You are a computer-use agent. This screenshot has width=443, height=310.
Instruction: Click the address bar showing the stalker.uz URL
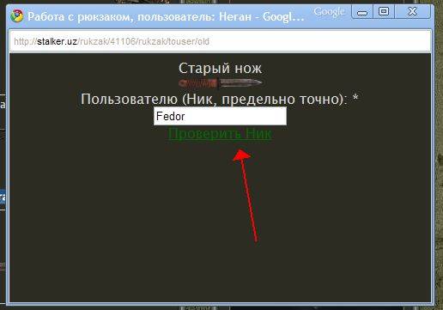(x=220, y=41)
